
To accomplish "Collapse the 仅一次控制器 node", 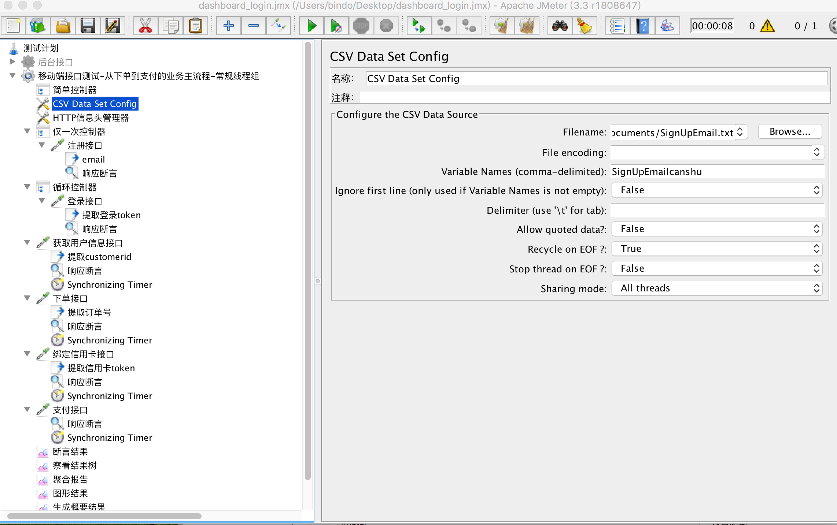I will [x=27, y=131].
